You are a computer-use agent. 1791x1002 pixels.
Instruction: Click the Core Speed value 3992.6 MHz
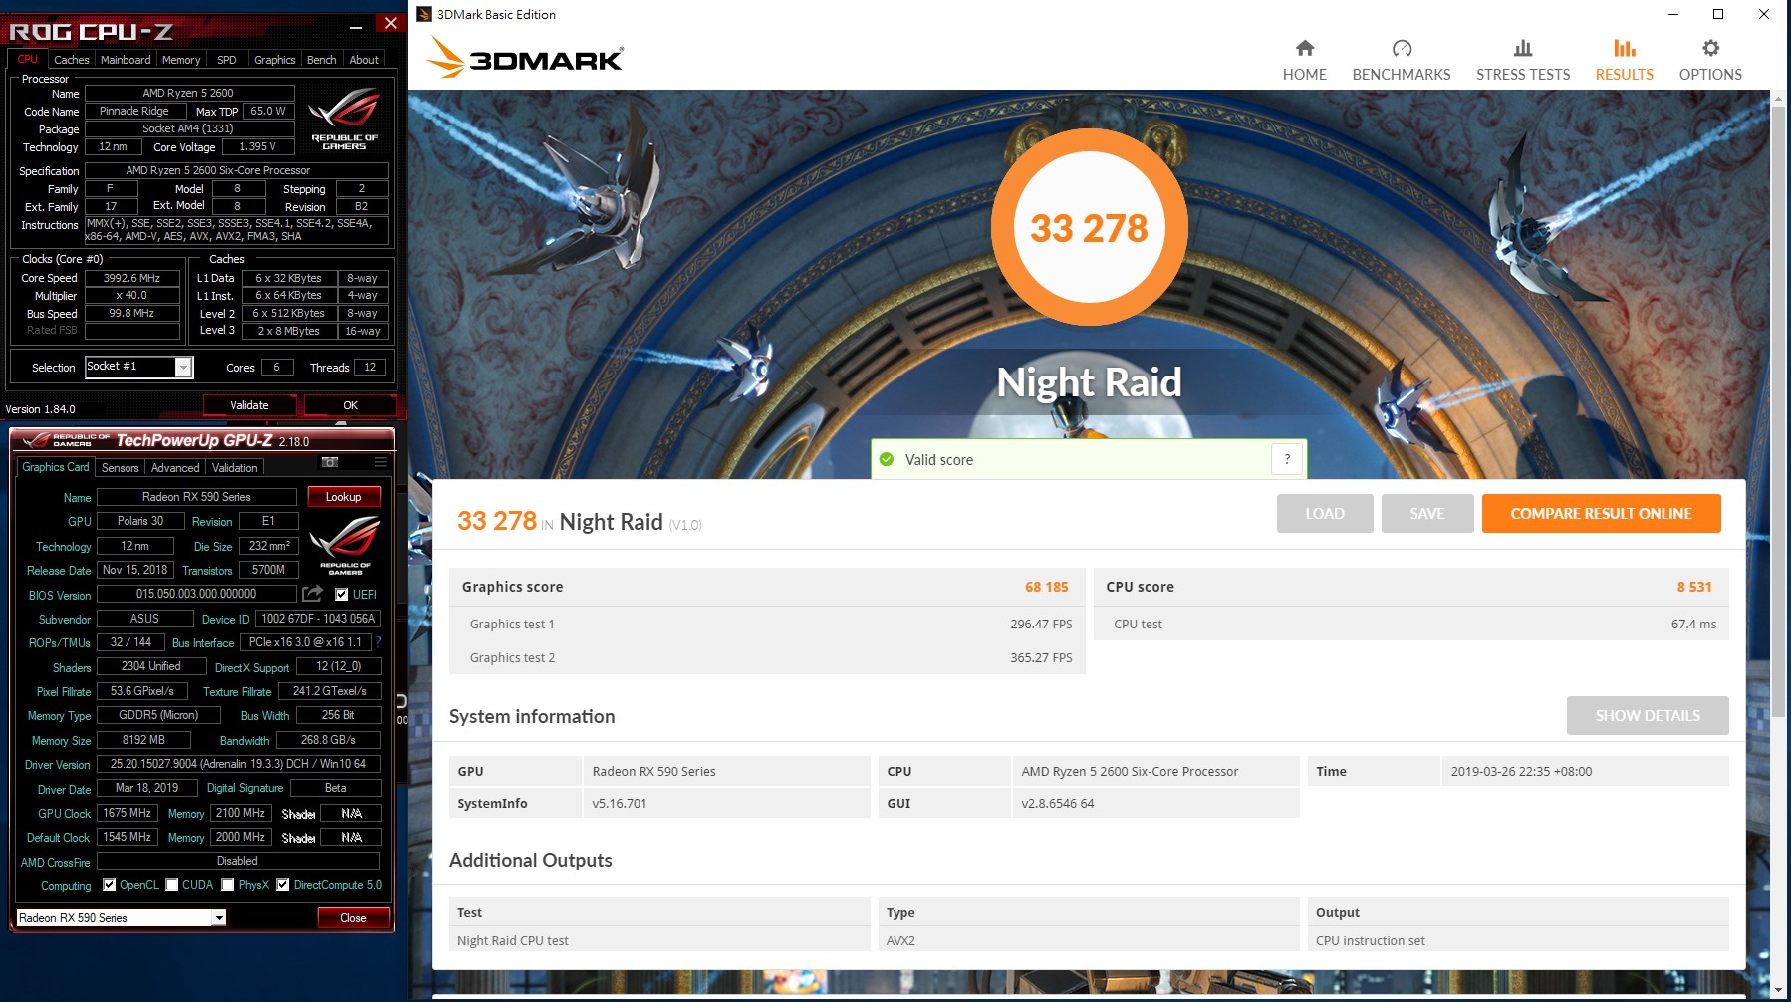[131, 278]
